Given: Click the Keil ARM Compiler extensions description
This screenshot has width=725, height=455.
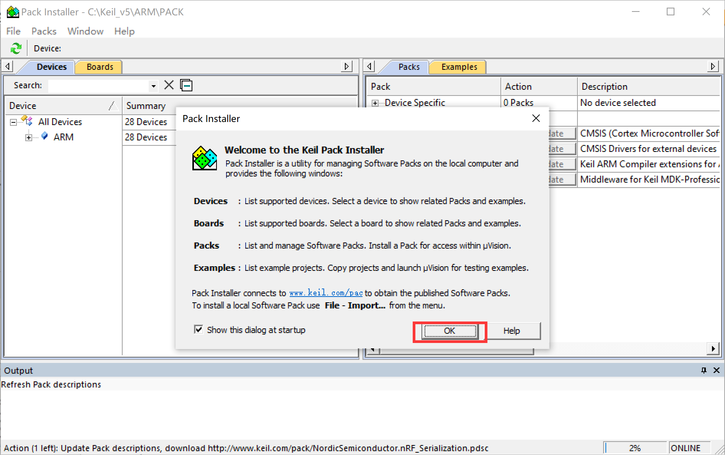Looking at the screenshot, I should 650,164.
